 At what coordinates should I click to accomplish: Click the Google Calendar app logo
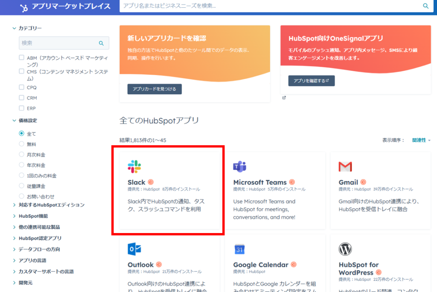tap(239, 249)
